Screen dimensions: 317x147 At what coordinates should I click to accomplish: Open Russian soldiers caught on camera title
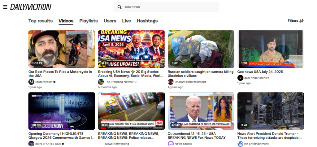(201, 74)
